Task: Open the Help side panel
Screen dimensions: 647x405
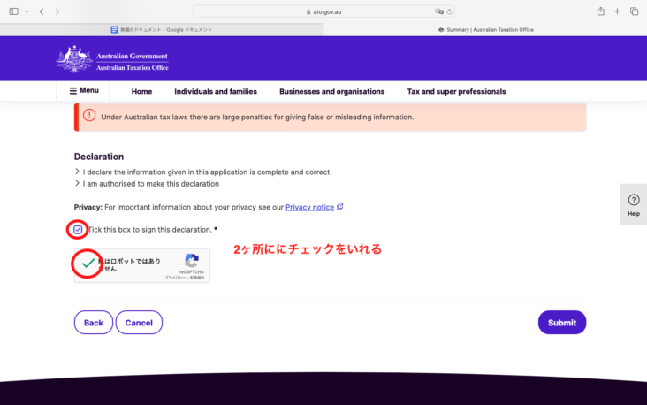Action: tap(633, 204)
